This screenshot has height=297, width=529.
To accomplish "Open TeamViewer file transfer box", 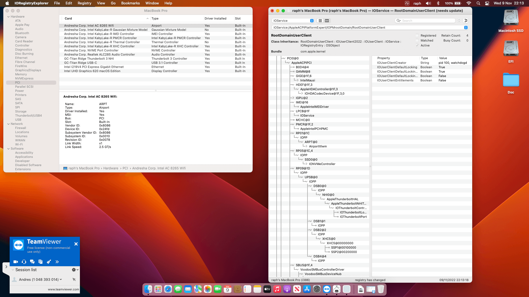I will 41,262.
